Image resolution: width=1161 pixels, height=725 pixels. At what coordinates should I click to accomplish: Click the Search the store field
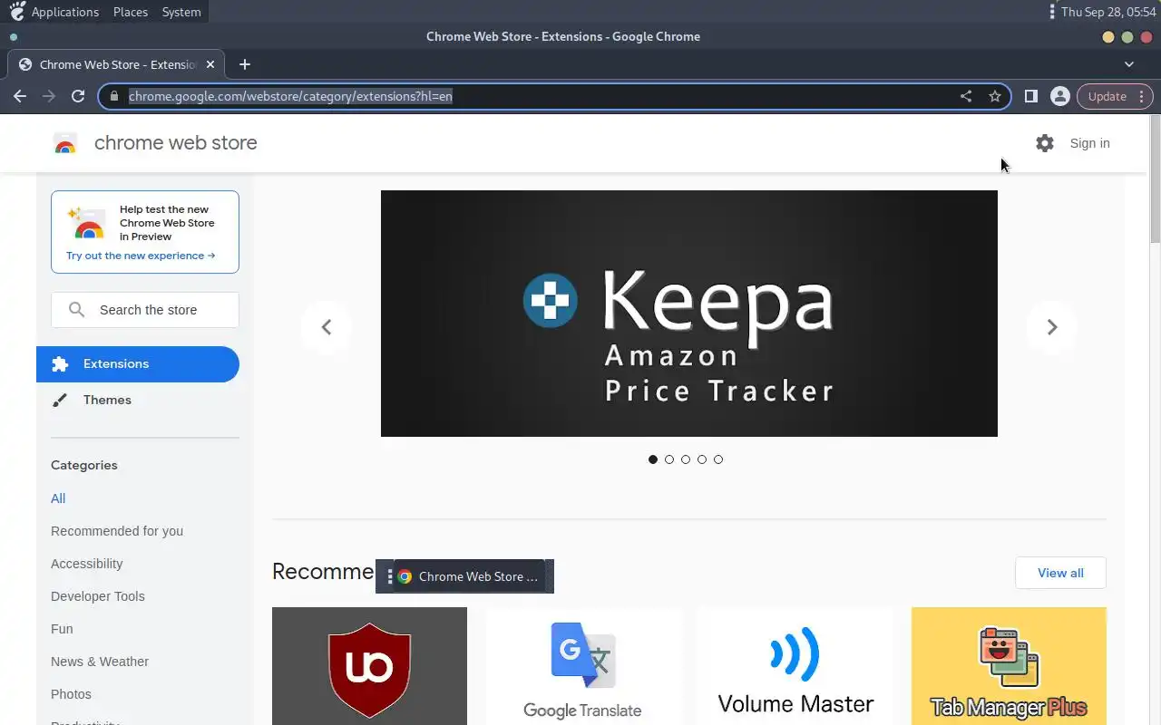[x=145, y=310]
